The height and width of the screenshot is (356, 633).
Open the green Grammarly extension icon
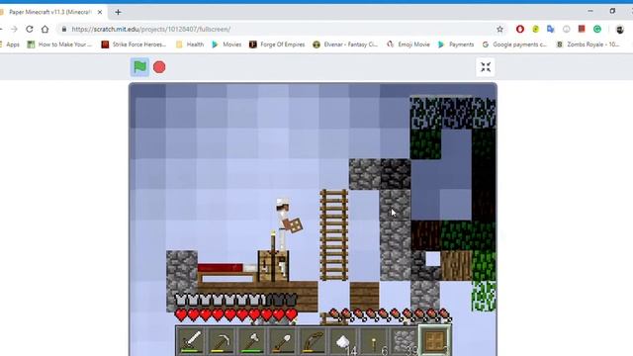[x=597, y=29]
